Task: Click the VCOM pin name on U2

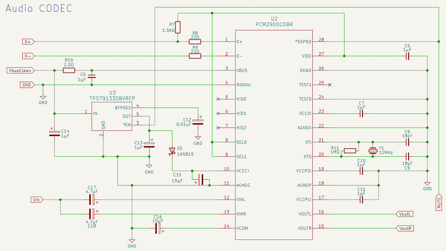Action: 242,228
